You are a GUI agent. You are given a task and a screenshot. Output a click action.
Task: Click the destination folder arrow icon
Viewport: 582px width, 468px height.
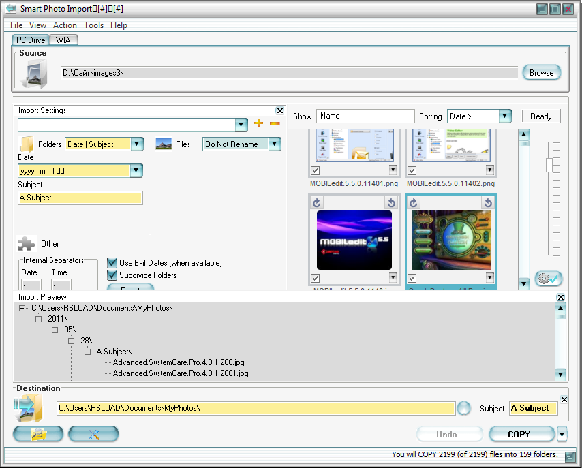pyautogui.click(x=28, y=408)
